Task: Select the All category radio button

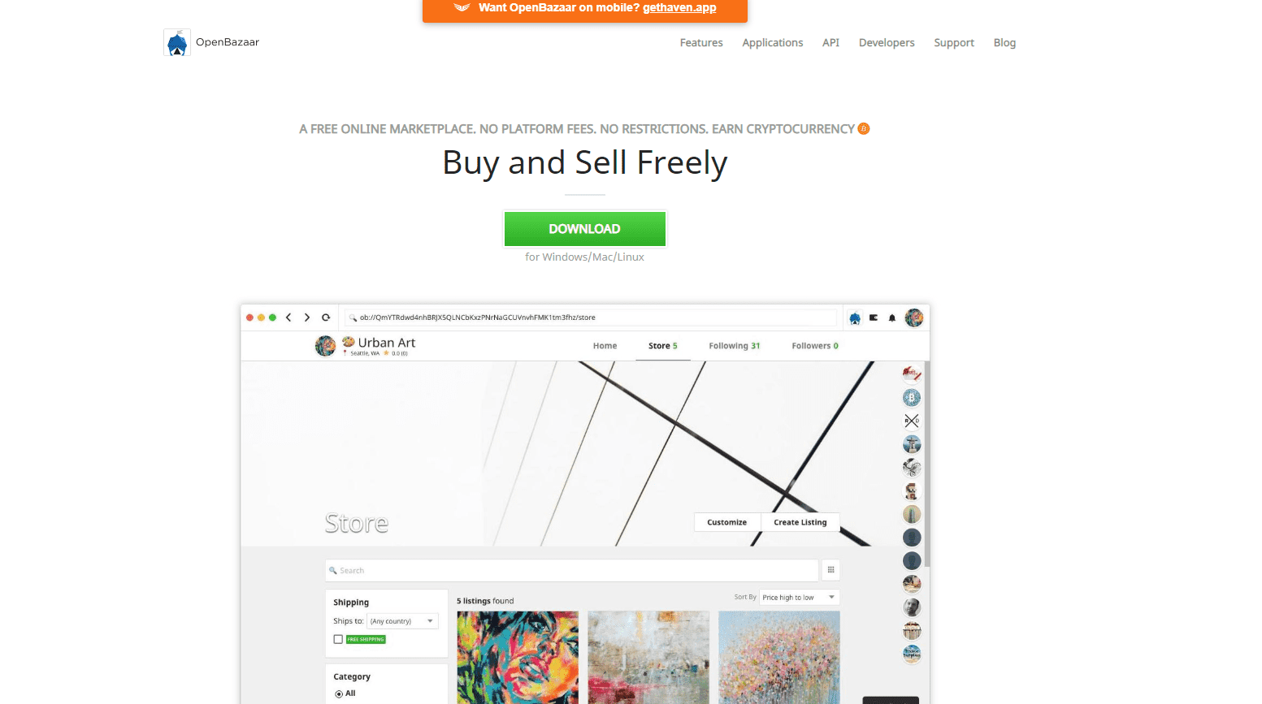Action: click(339, 693)
